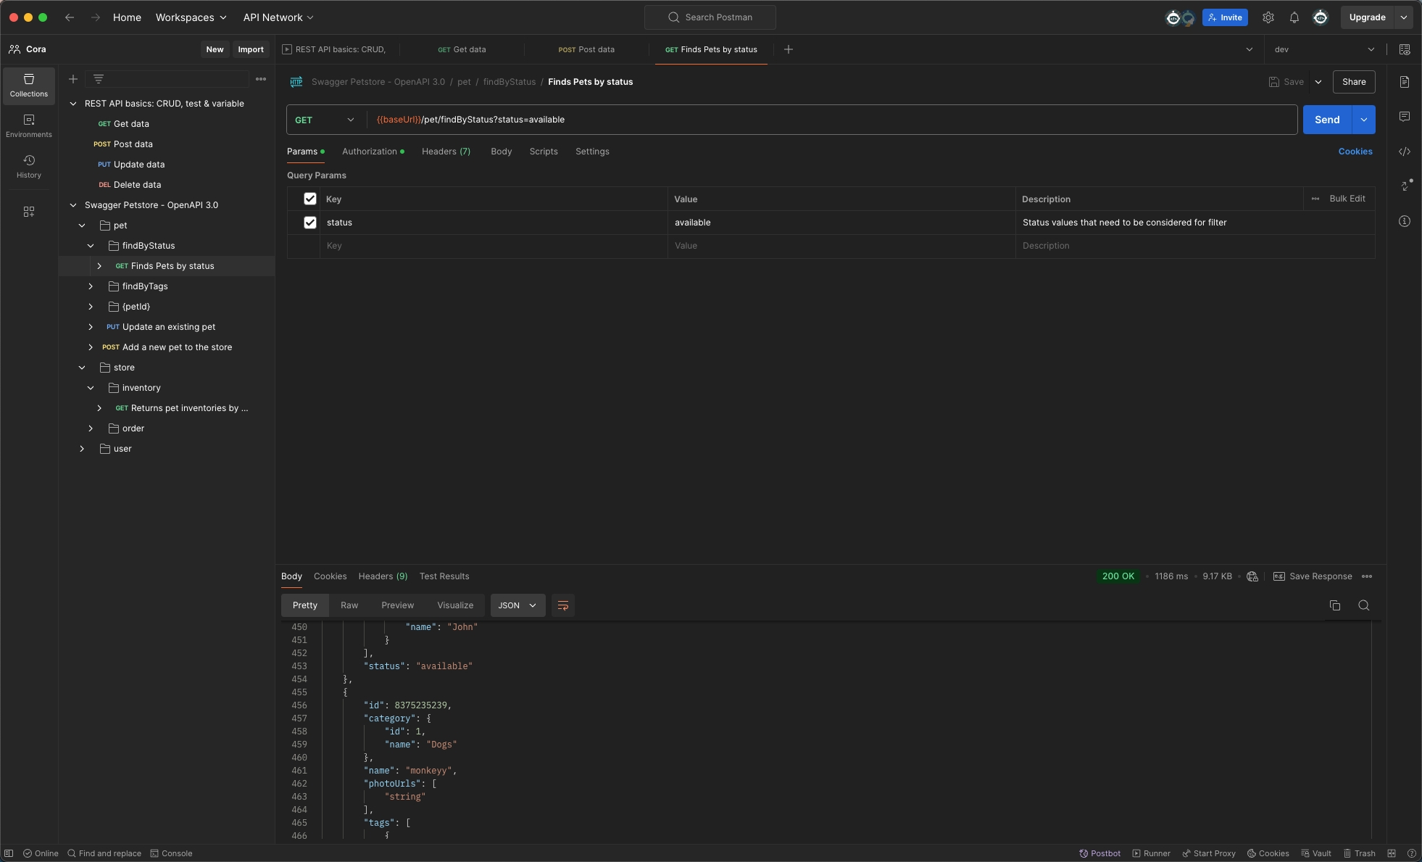This screenshot has height=862, width=1422.
Task: Select the Post data request tab
Action: click(x=586, y=49)
